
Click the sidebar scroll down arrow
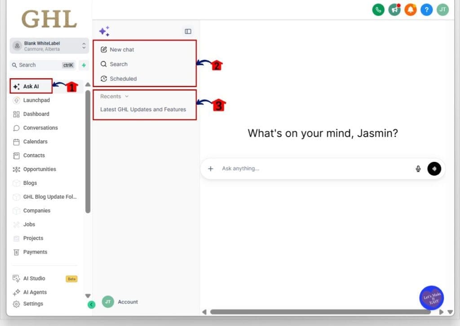pos(88,296)
